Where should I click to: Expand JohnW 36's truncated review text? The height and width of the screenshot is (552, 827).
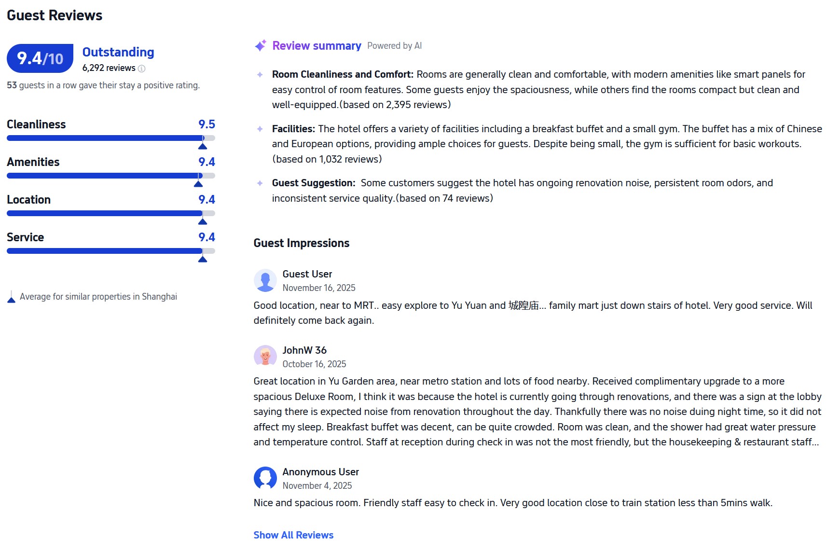(814, 442)
